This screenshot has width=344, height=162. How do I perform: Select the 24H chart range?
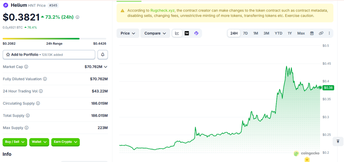point(234,33)
